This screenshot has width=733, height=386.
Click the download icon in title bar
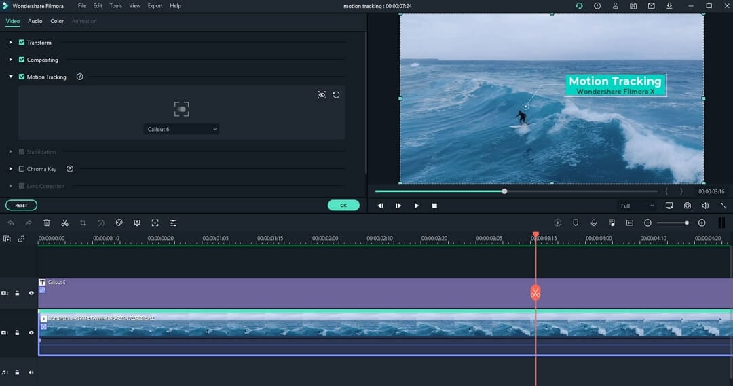tap(669, 6)
